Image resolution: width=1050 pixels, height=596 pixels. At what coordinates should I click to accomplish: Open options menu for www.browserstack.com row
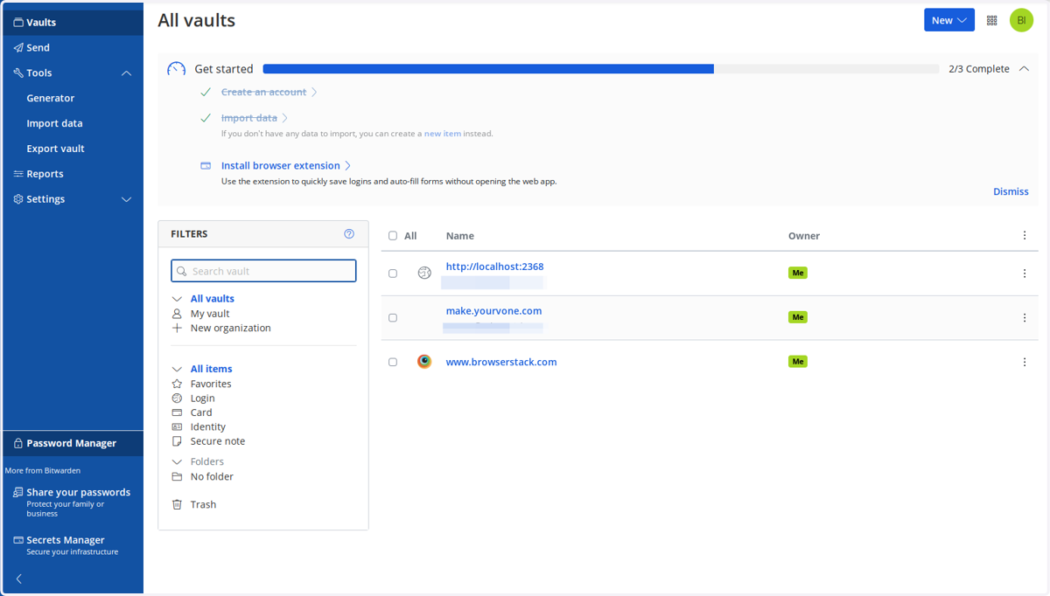tap(1025, 362)
